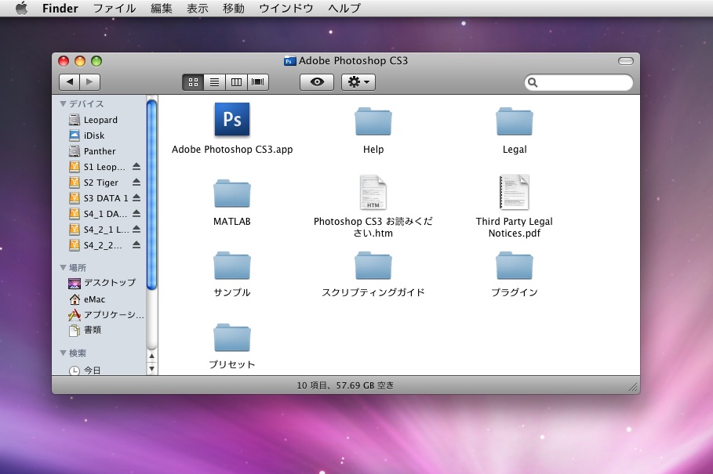
Task: Click the sidebar scroll up arrow
Action: tap(152, 356)
